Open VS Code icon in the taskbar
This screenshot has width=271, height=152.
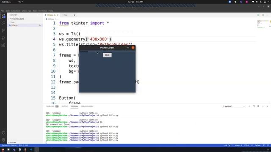pos(31,149)
